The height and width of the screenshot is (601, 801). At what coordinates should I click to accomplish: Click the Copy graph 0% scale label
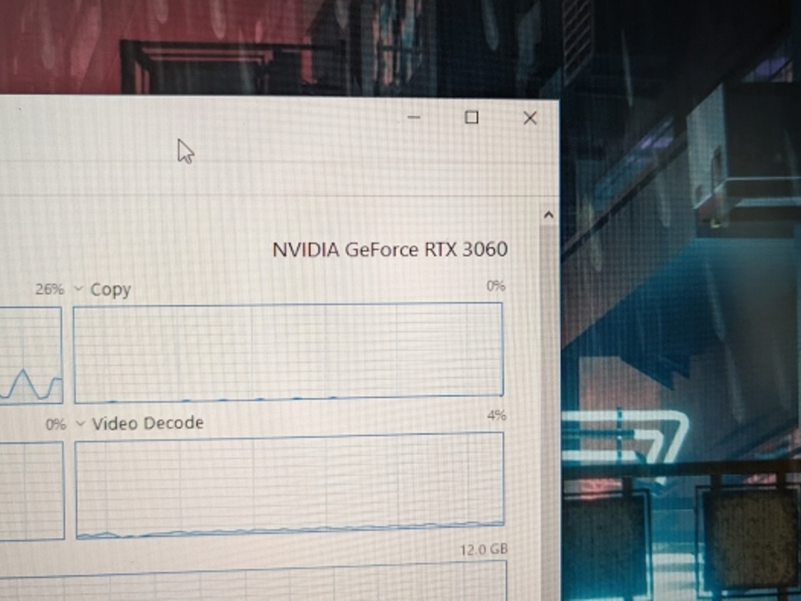pyautogui.click(x=496, y=286)
